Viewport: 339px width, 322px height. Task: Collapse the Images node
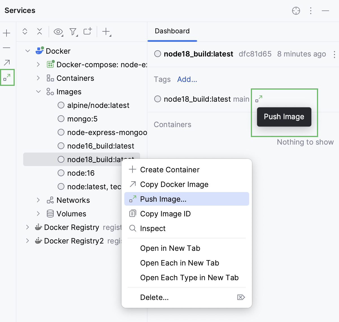tap(38, 92)
